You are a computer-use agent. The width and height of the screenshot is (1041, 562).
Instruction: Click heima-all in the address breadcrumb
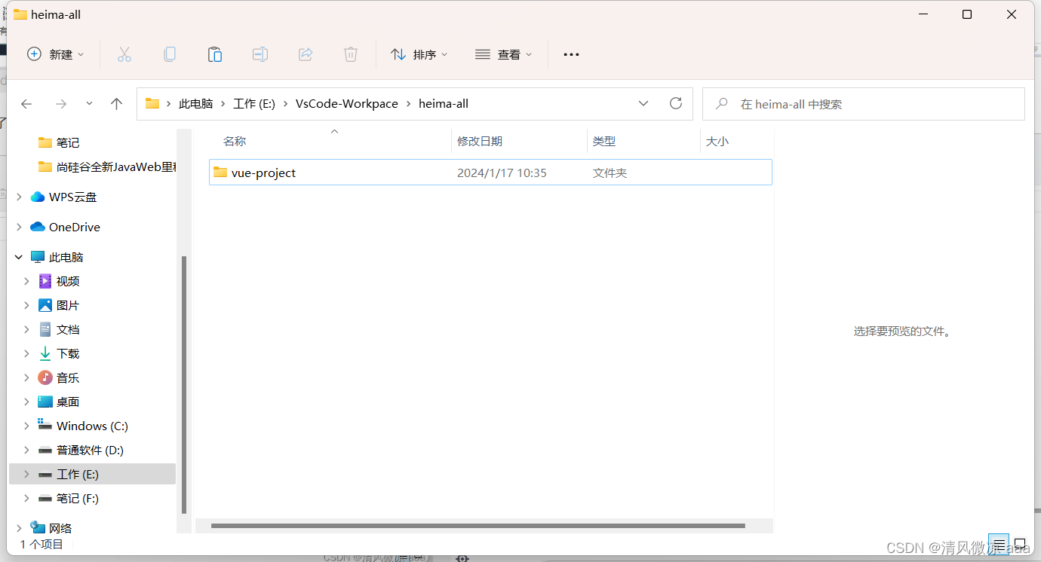pyautogui.click(x=444, y=104)
